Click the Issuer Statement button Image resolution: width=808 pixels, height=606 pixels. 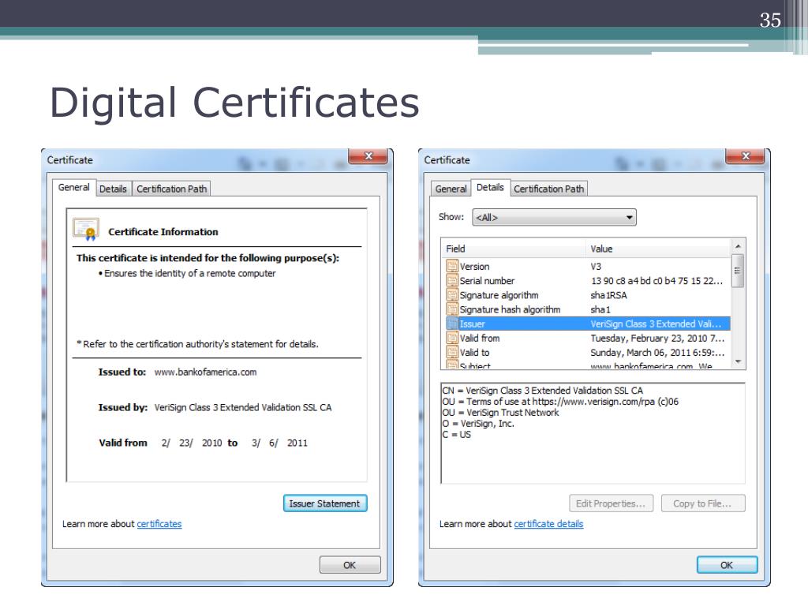pyautogui.click(x=325, y=503)
